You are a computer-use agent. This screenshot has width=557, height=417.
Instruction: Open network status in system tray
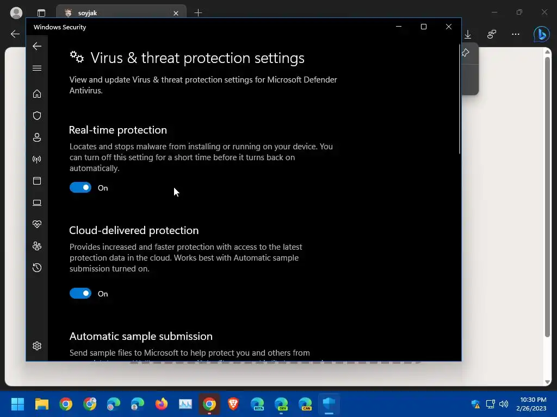(x=490, y=404)
